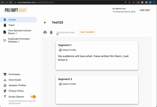Screen dimensions: 157x107
Task: Open Your Remote Control Room
Action: pos(19,31)
